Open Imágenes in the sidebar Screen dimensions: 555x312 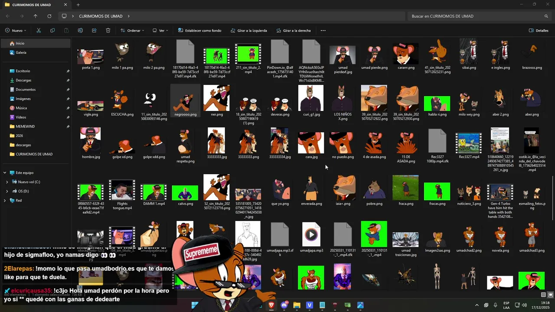[36, 99]
